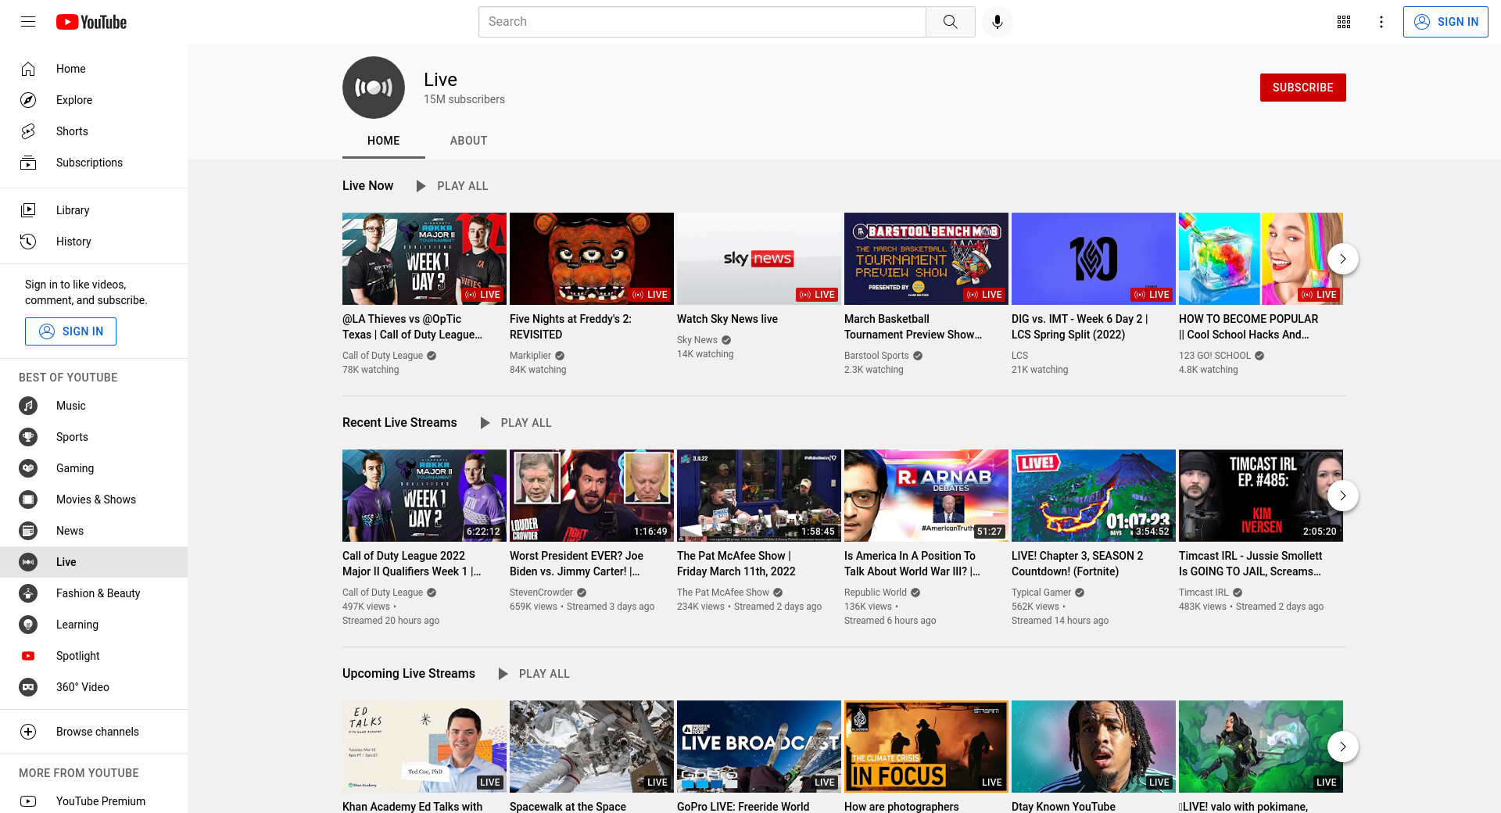Click the search input field
Image resolution: width=1501 pixels, height=813 pixels.
[x=702, y=22]
